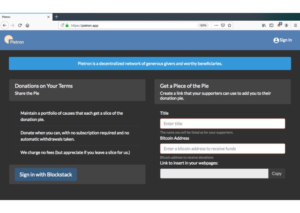This screenshot has height=213, width=300.
Task: Click the 'Get a Piece of the Pie' heading
Action: pos(184,86)
